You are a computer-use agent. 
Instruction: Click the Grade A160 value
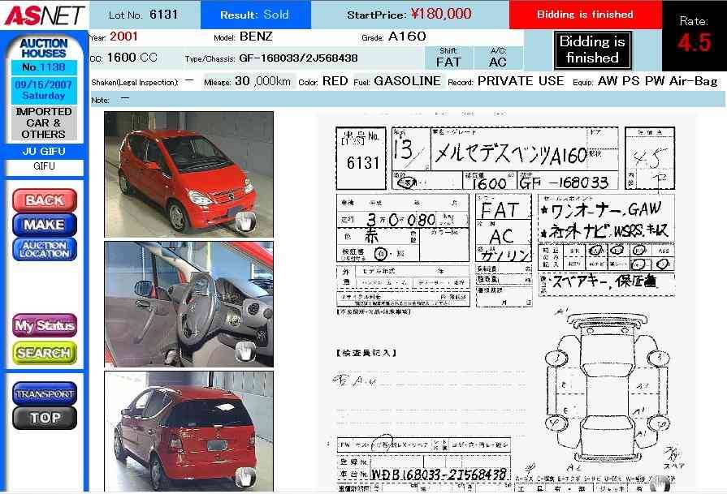(x=407, y=37)
